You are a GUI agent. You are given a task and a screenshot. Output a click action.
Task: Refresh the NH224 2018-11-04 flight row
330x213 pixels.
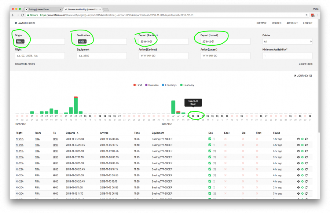tap(307, 145)
